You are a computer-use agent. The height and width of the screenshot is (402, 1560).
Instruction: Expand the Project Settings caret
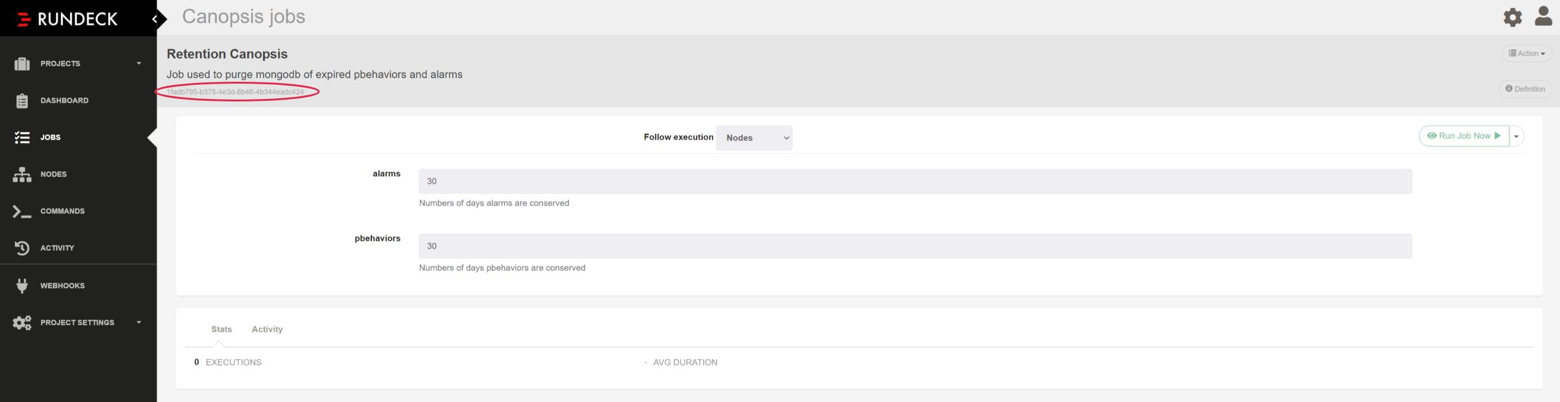[139, 322]
